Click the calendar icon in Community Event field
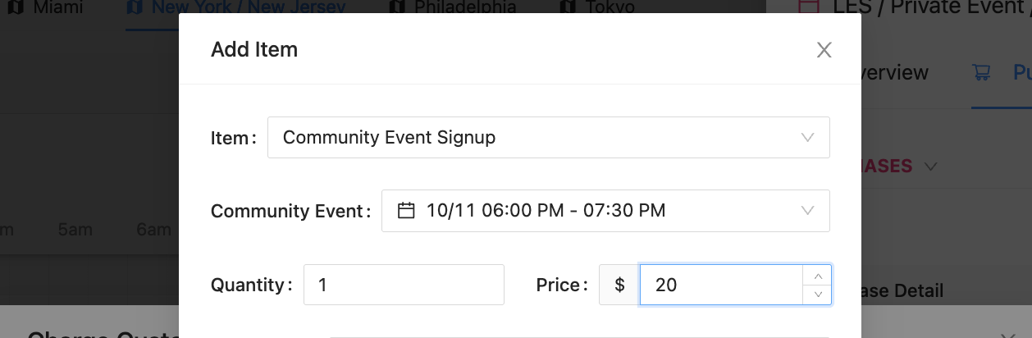 [x=406, y=211]
